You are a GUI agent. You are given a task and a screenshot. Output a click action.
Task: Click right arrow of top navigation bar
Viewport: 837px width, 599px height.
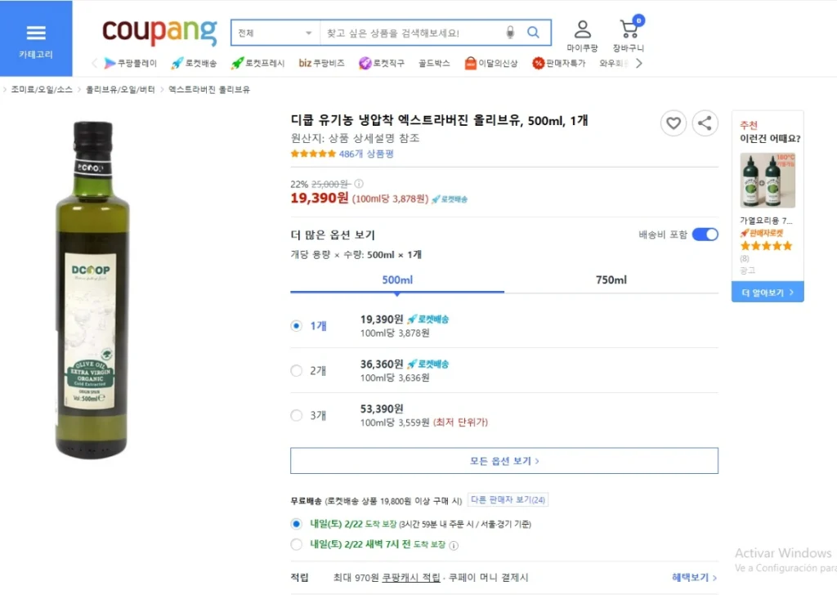[639, 63]
